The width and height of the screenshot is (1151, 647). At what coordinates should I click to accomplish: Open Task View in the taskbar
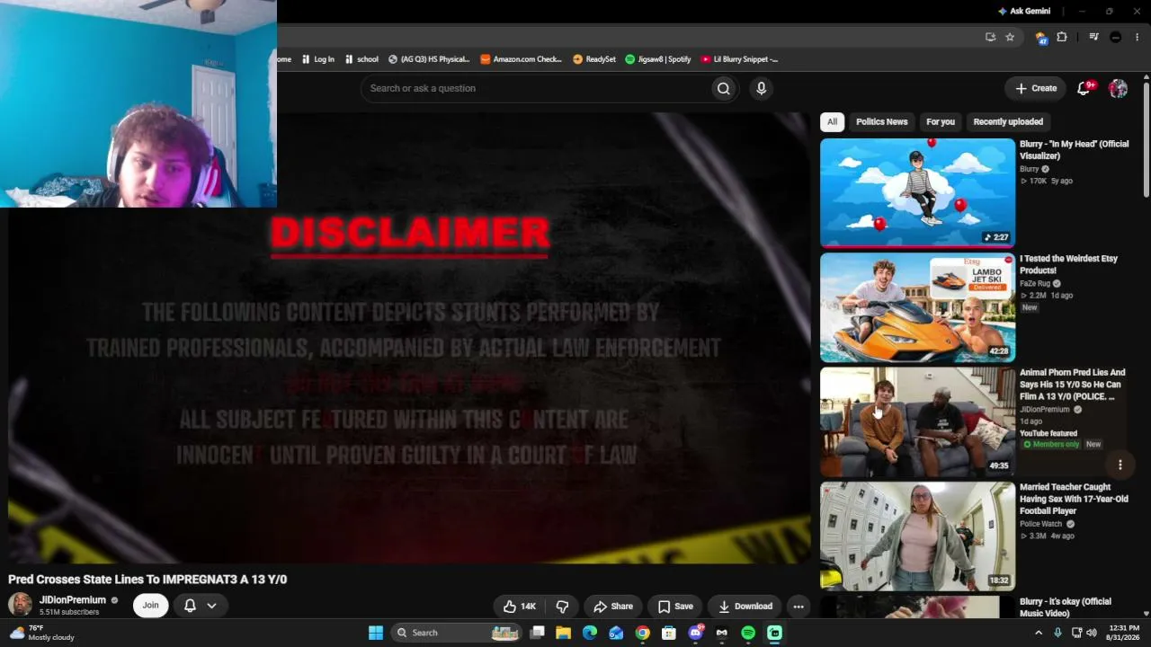point(537,633)
